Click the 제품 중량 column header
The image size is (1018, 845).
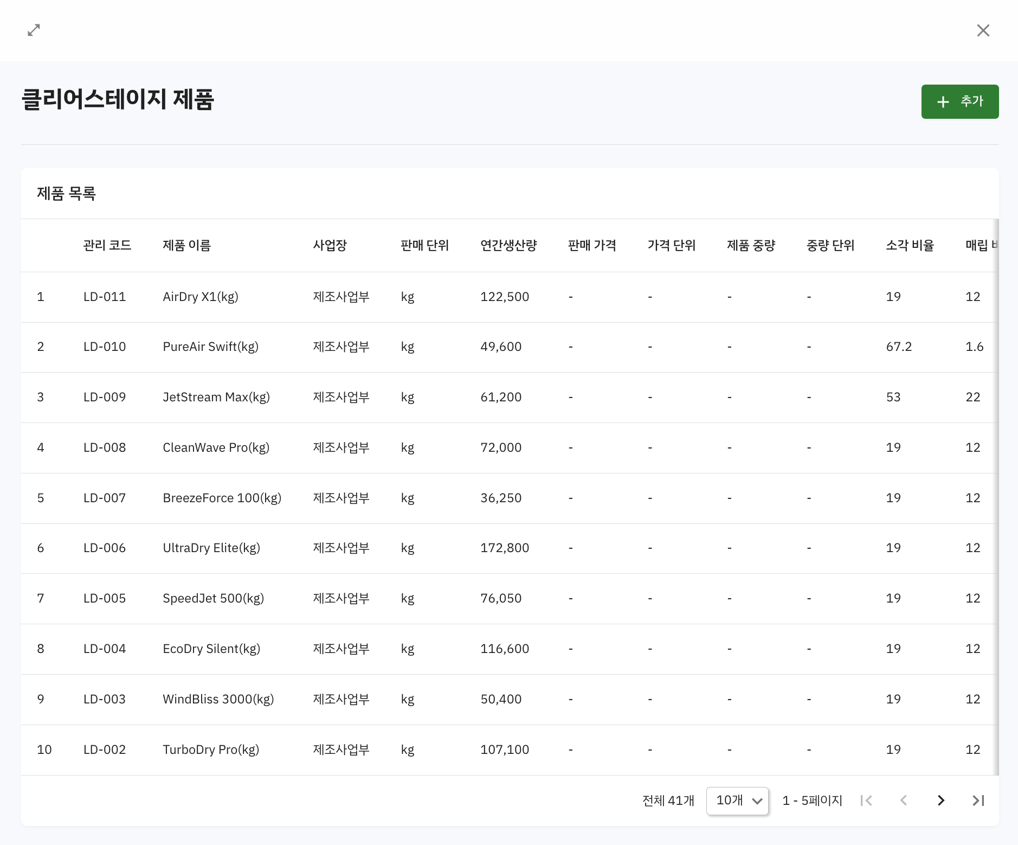click(x=751, y=246)
